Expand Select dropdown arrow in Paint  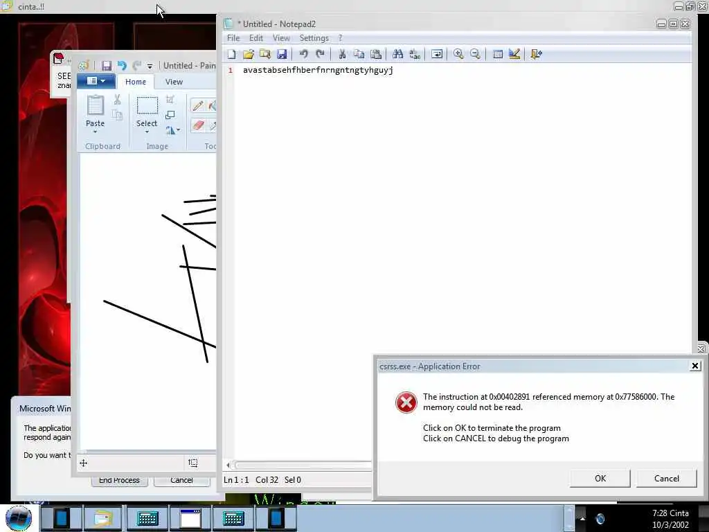tap(147, 132)
